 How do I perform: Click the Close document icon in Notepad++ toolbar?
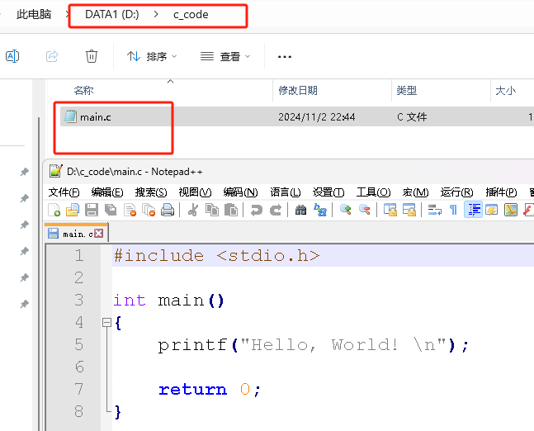(130, 210)
